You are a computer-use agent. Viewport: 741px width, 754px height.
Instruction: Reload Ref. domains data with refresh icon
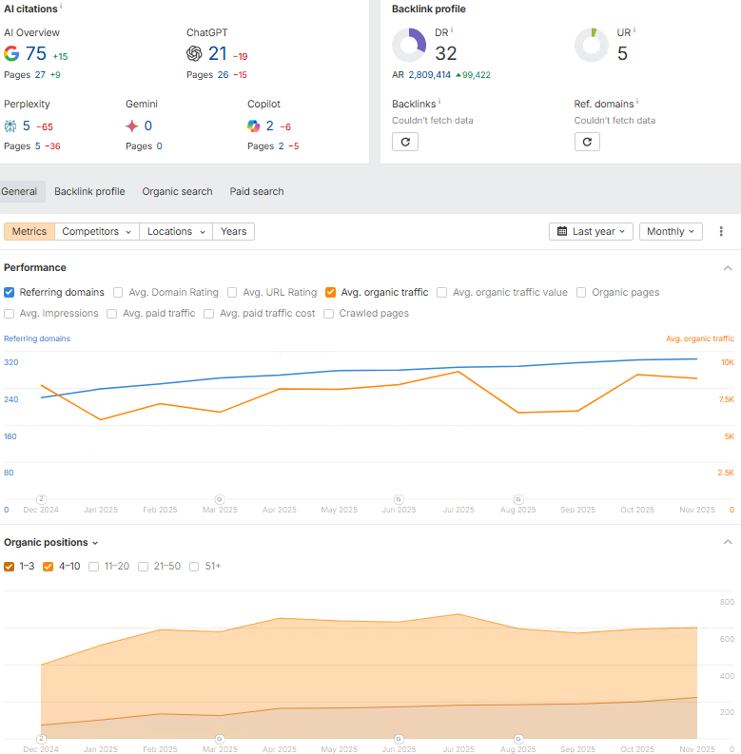[587, 142]
